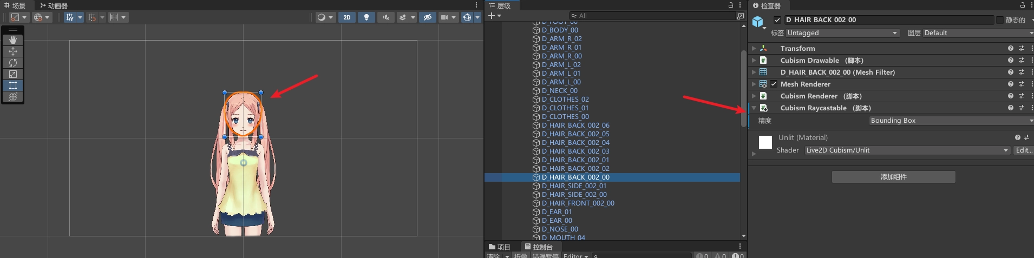Expand the Cubism Renderer component

[754, 96]
